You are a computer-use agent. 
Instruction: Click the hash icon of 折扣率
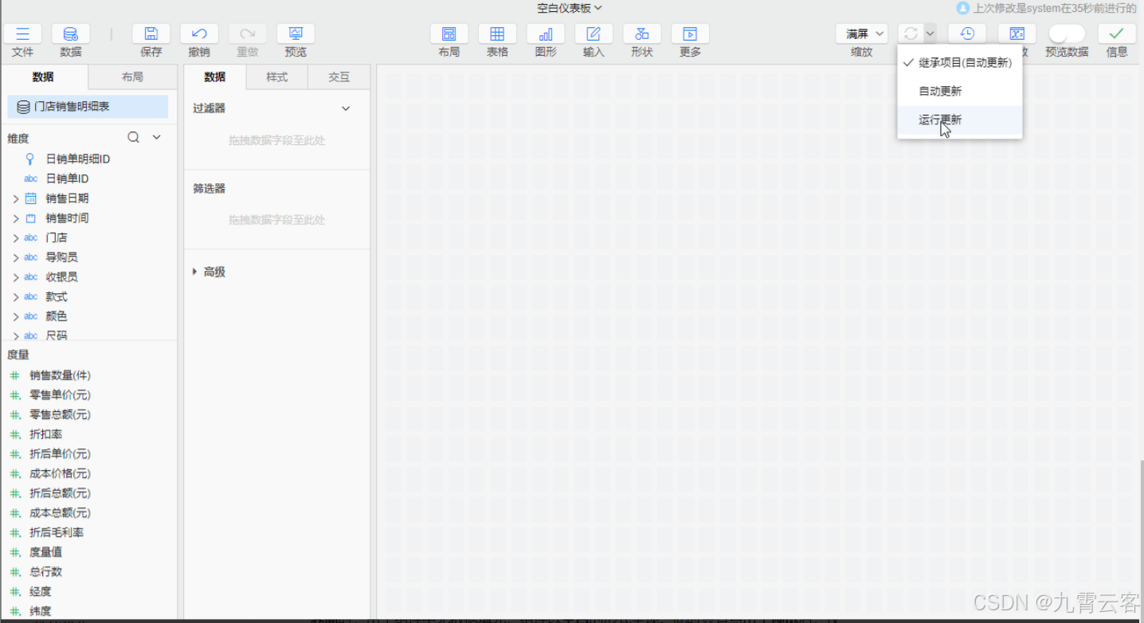[14, 434]
